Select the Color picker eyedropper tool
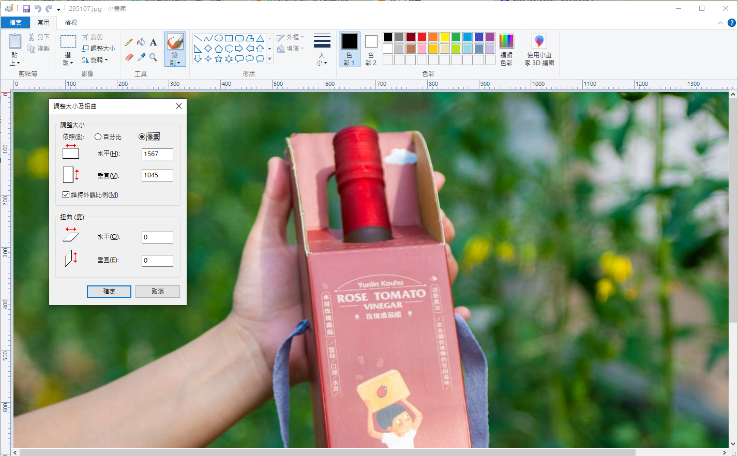 coord(141,57)
